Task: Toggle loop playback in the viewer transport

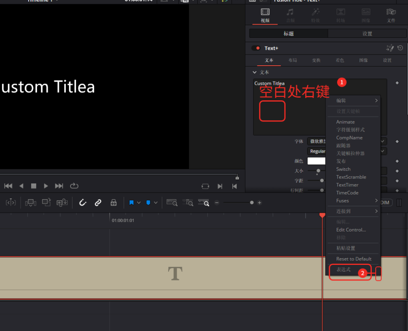Action: pyautogui.click(x=74, y=186)
